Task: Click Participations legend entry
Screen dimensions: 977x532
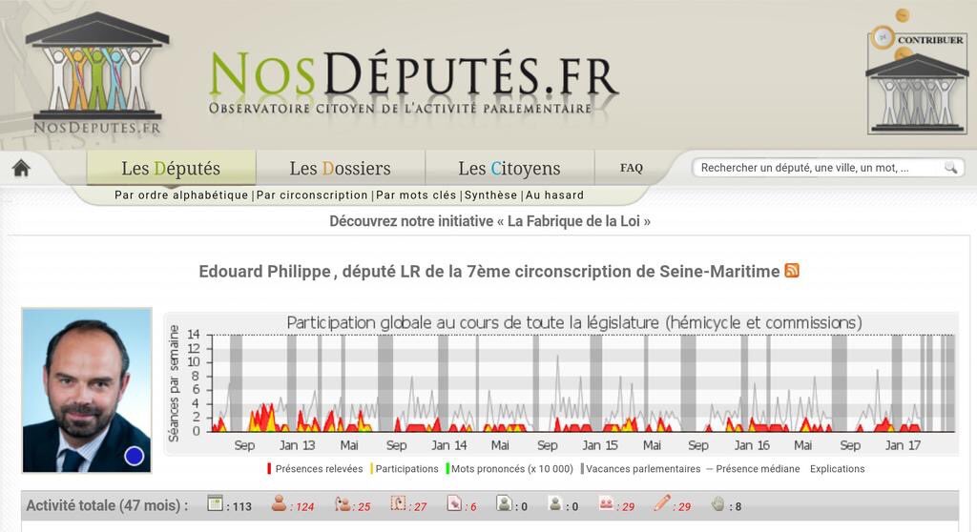Action: (405, 468)
